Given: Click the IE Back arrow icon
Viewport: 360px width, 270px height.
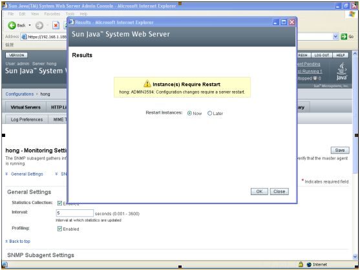Looking at the screenshot, I should 12,25.
